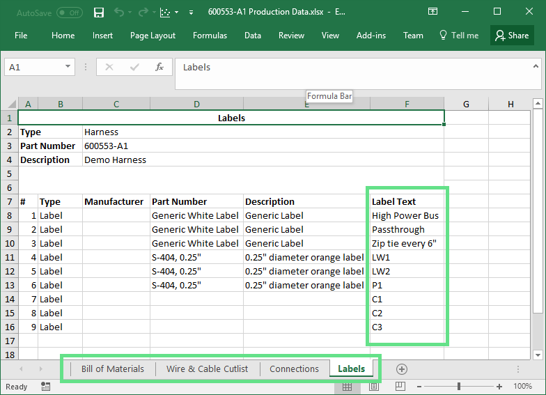
Task: Click the C2 label text cell
Action: [x=407, y=313]
